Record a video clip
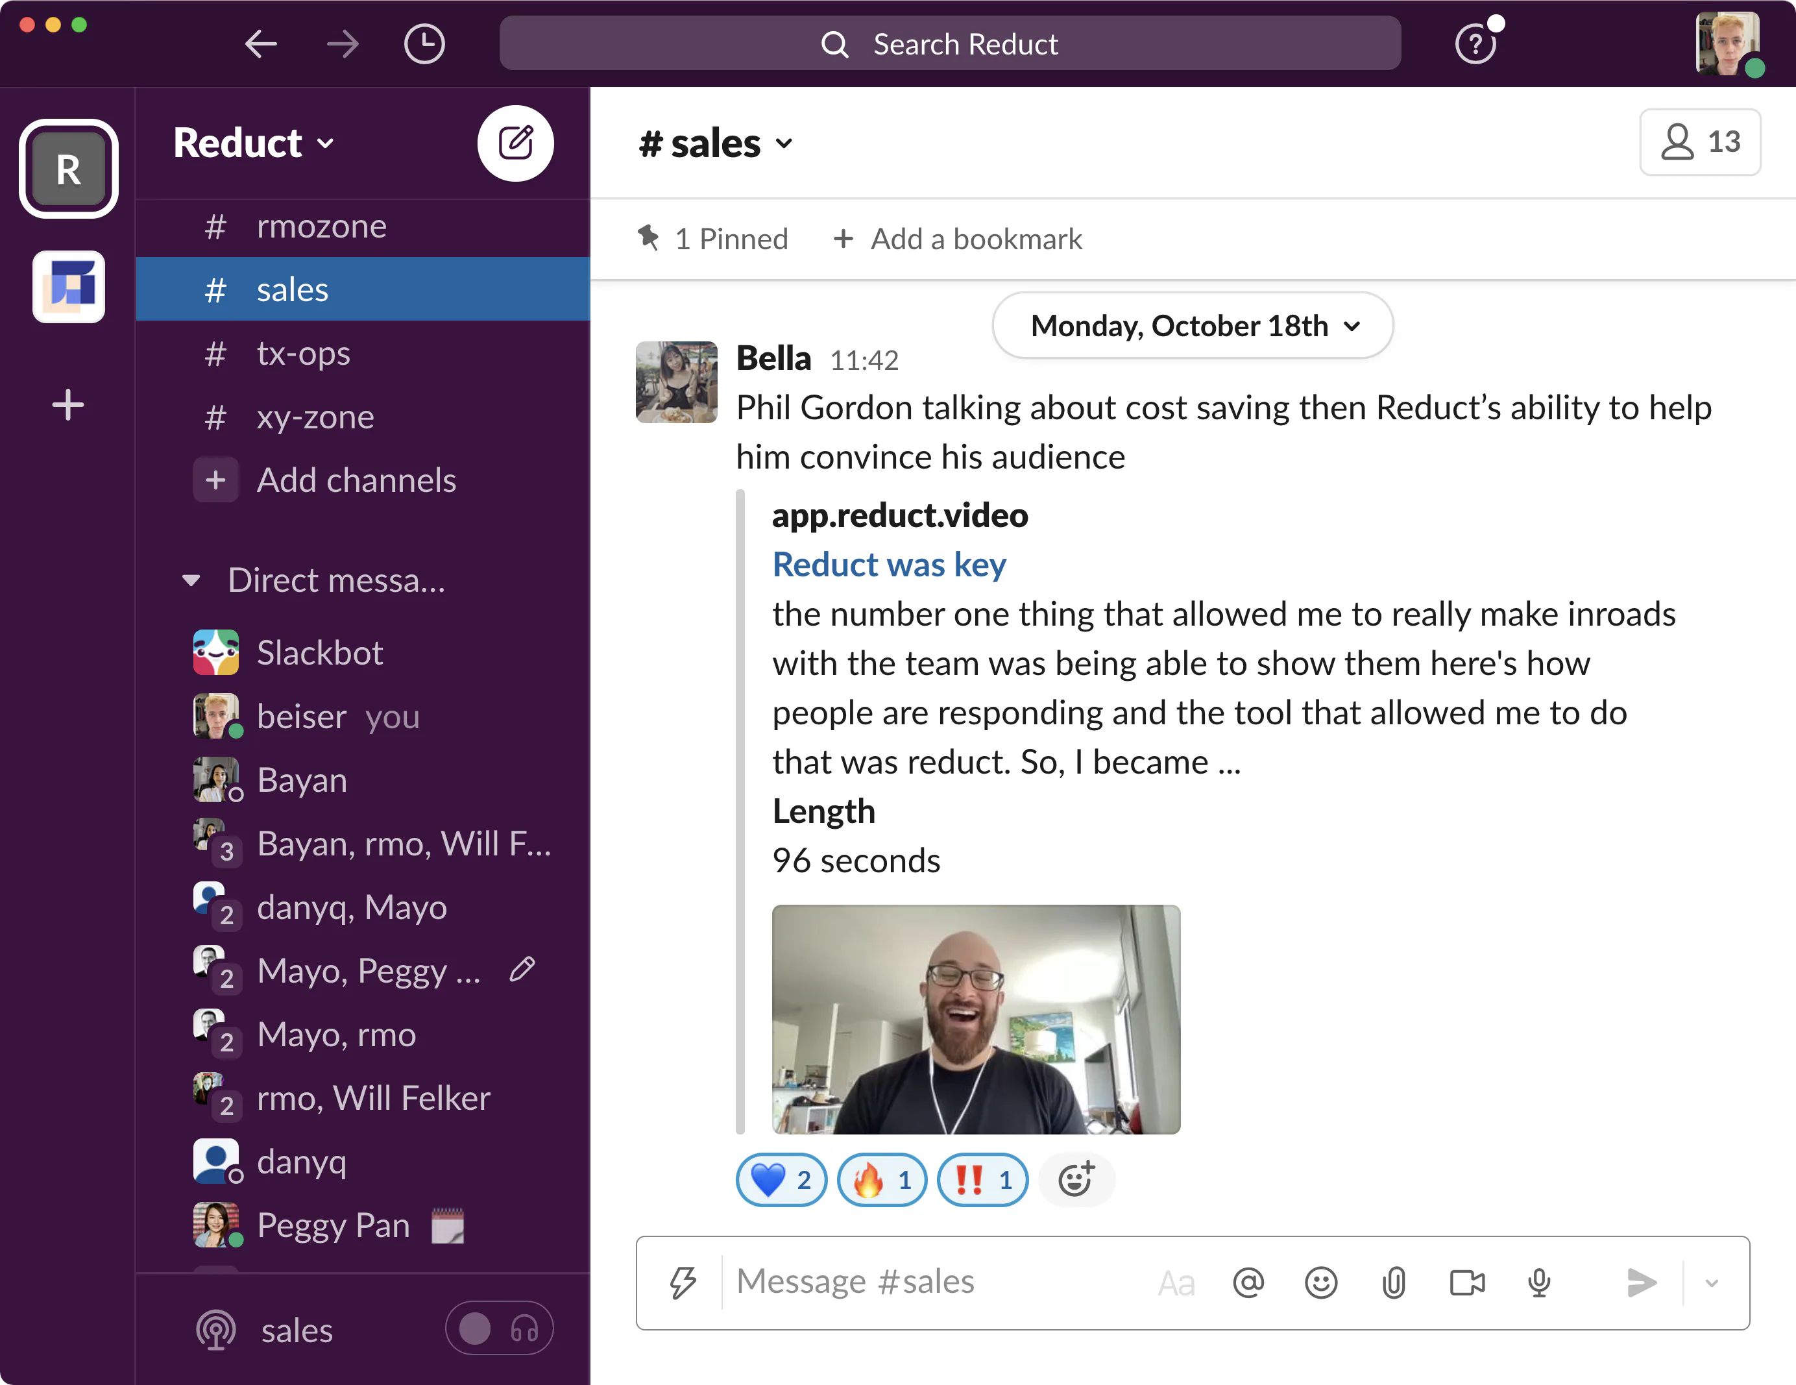Screen dimensions: 1796x1385 1467,1282
